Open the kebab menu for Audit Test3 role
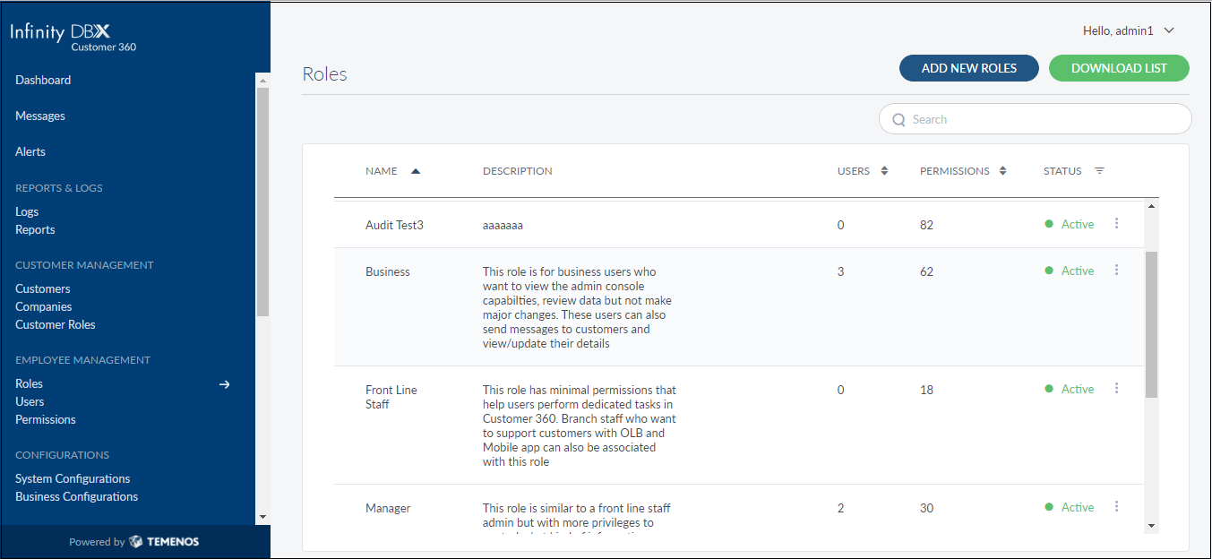Image resolution: width=1212 pixels, height=559 pixels. [x=1116, y=223]
